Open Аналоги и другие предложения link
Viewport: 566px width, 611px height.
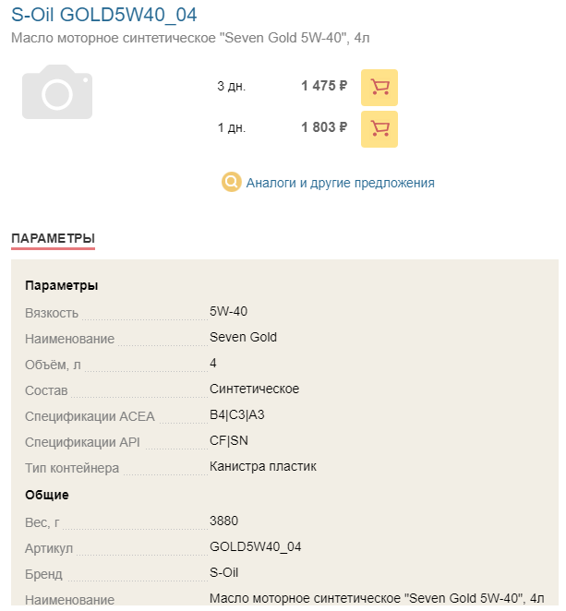[340, 183]
